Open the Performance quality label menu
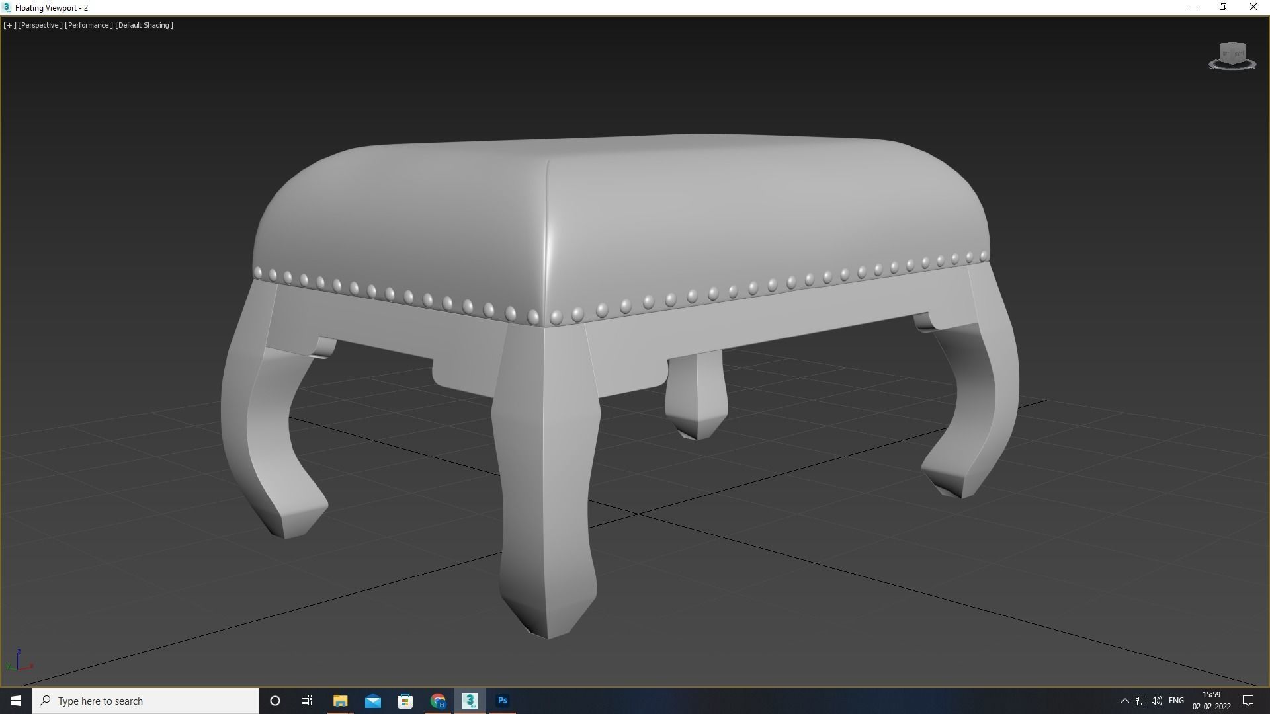This screenshot has height=714, width=1270. coord(89,25)
